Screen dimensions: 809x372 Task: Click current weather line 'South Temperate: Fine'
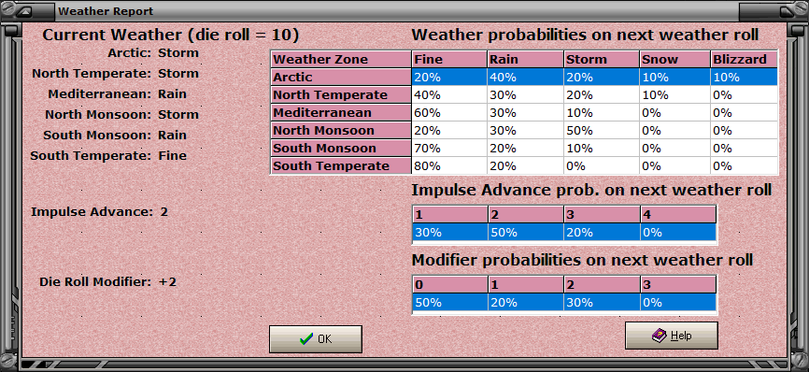[x=108, y=155]
